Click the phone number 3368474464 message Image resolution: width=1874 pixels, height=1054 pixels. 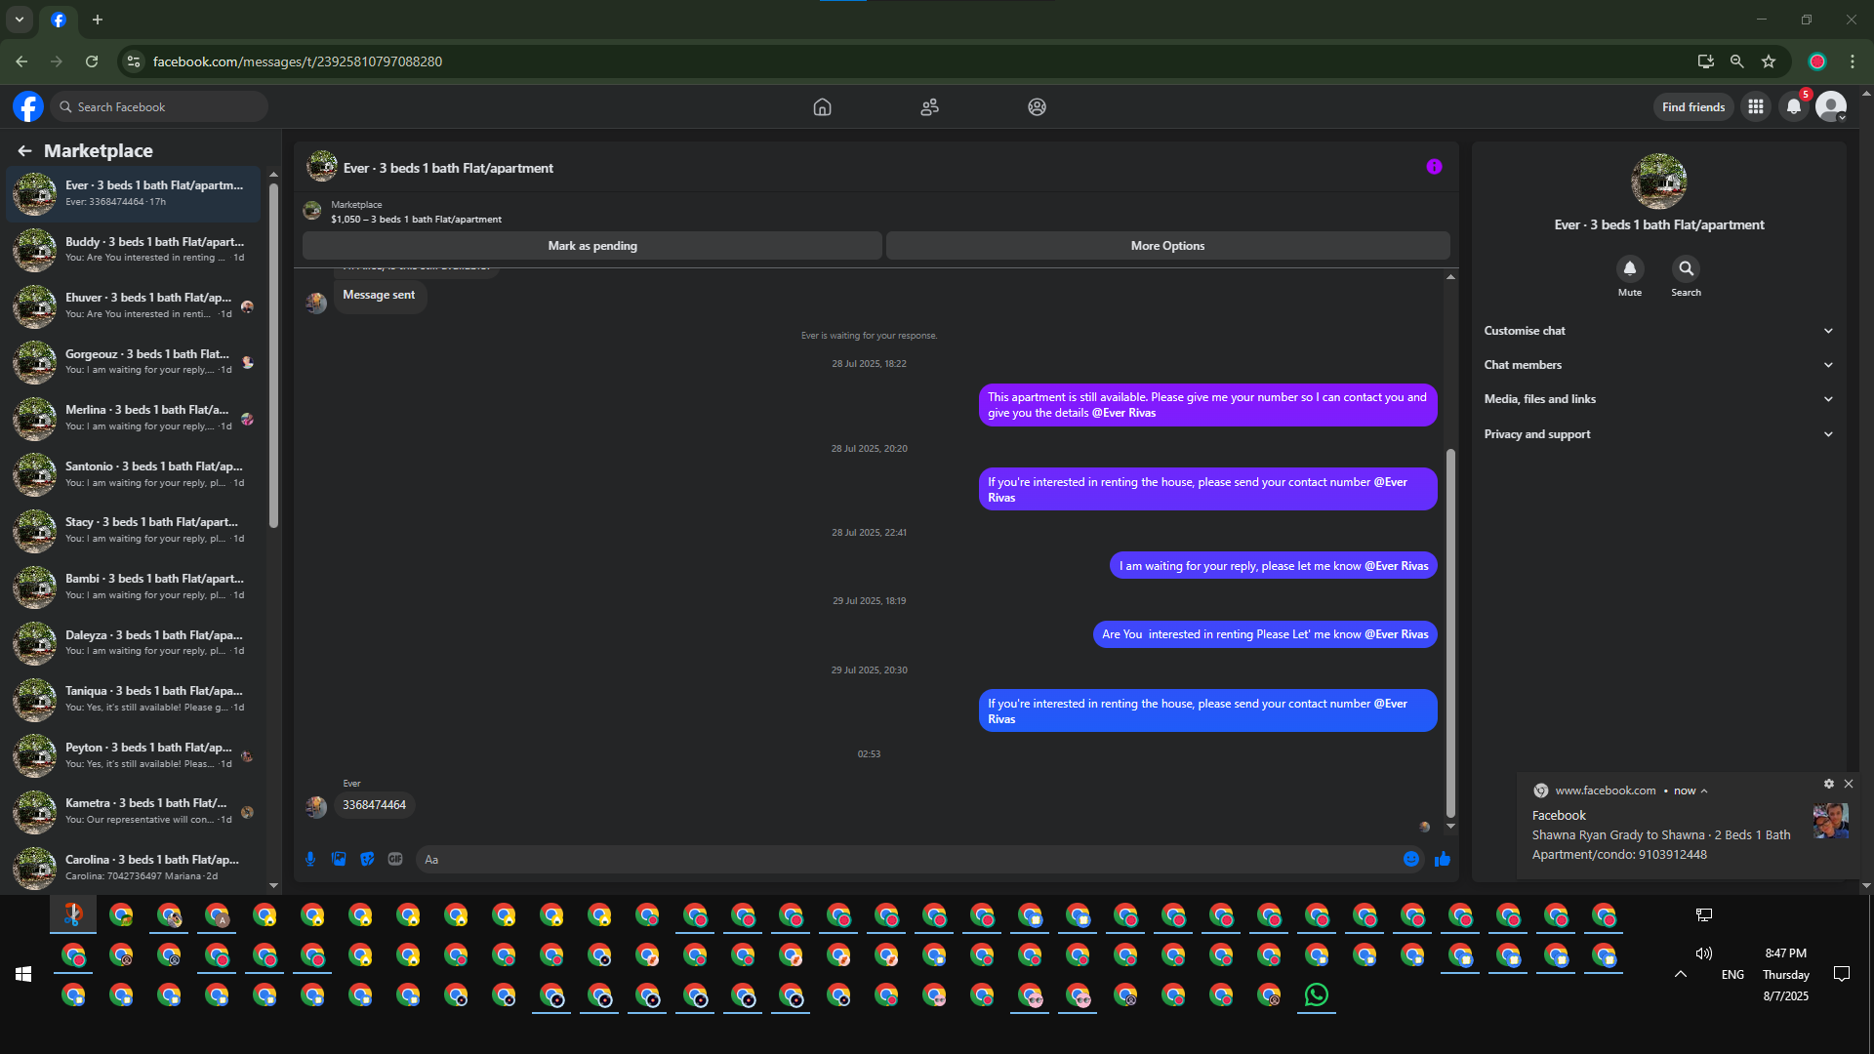(374, 805)
